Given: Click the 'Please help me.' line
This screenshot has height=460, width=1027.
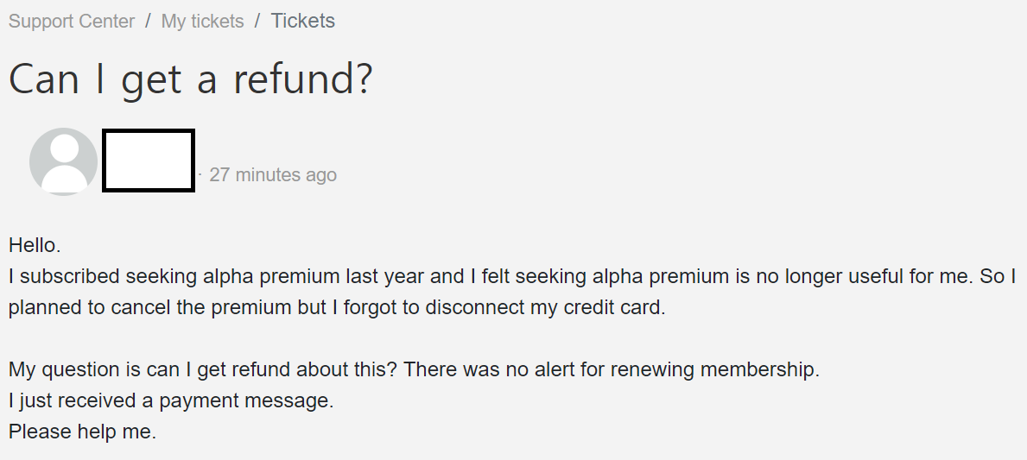Looking at the screenshot, I should coord(82,432).
